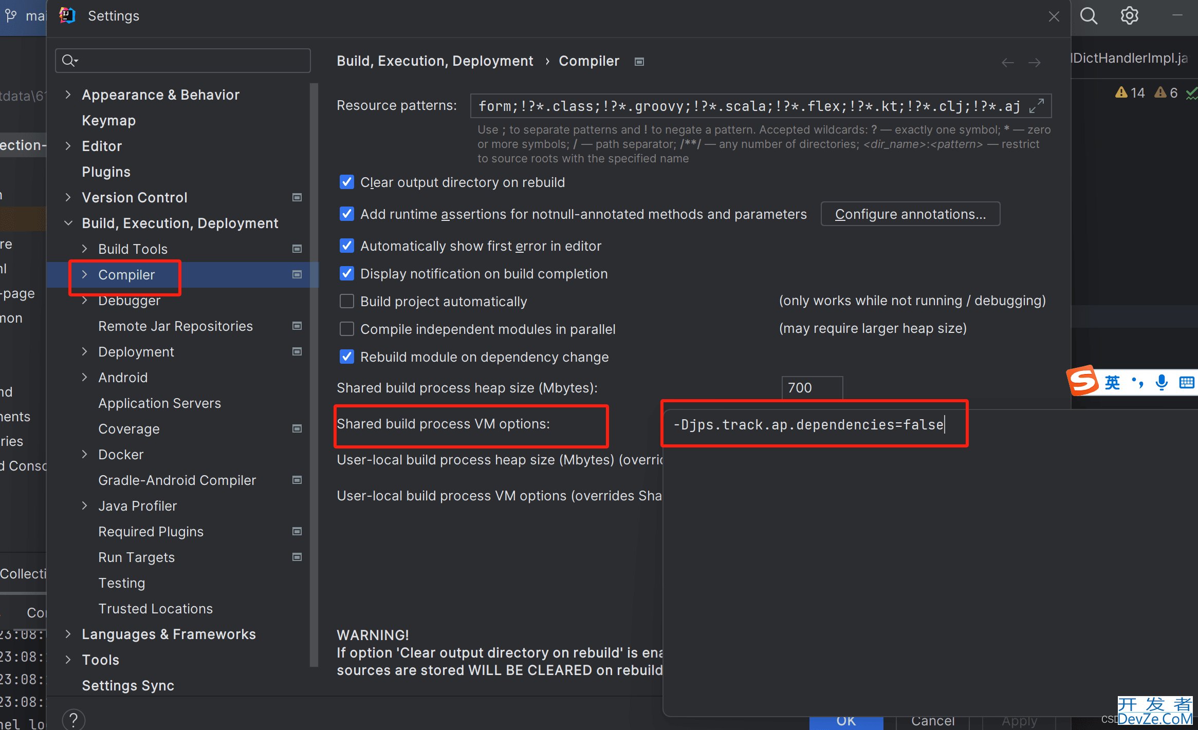Image resolution: width=1198 pixels, height=730 pixels.
Task: Expand the Editor section
Action: click(x=68, y=146)
